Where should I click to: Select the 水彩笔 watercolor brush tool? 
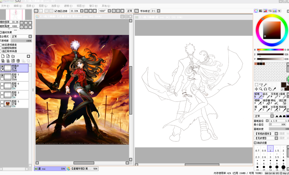click(x=274, y=108)
